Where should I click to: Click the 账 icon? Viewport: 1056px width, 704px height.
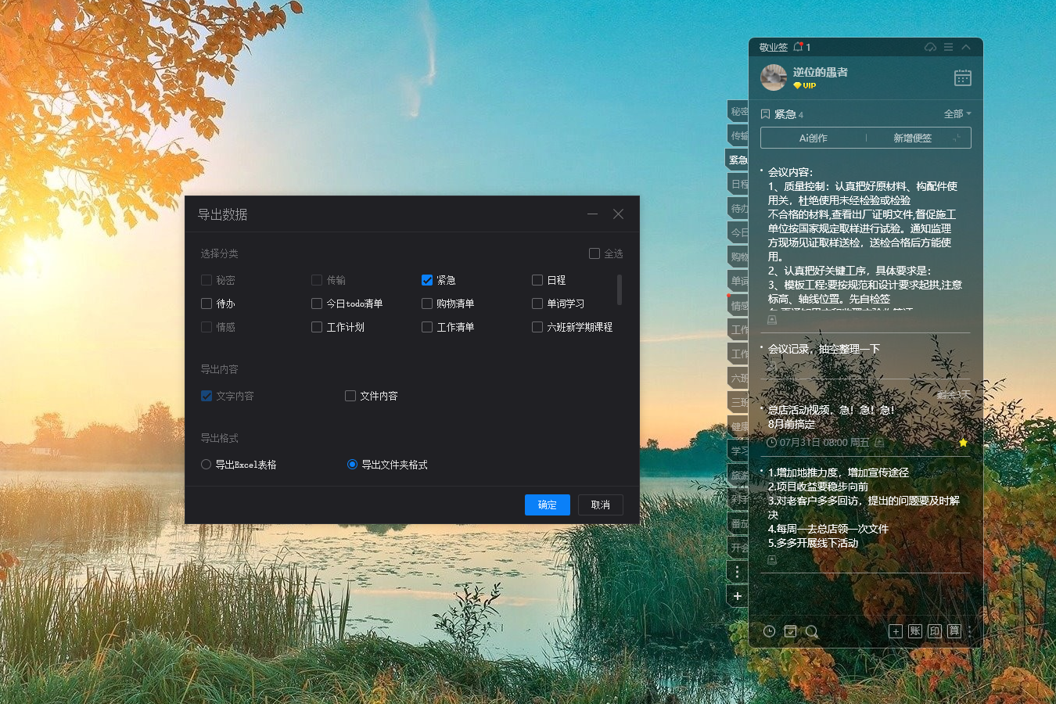915,631
